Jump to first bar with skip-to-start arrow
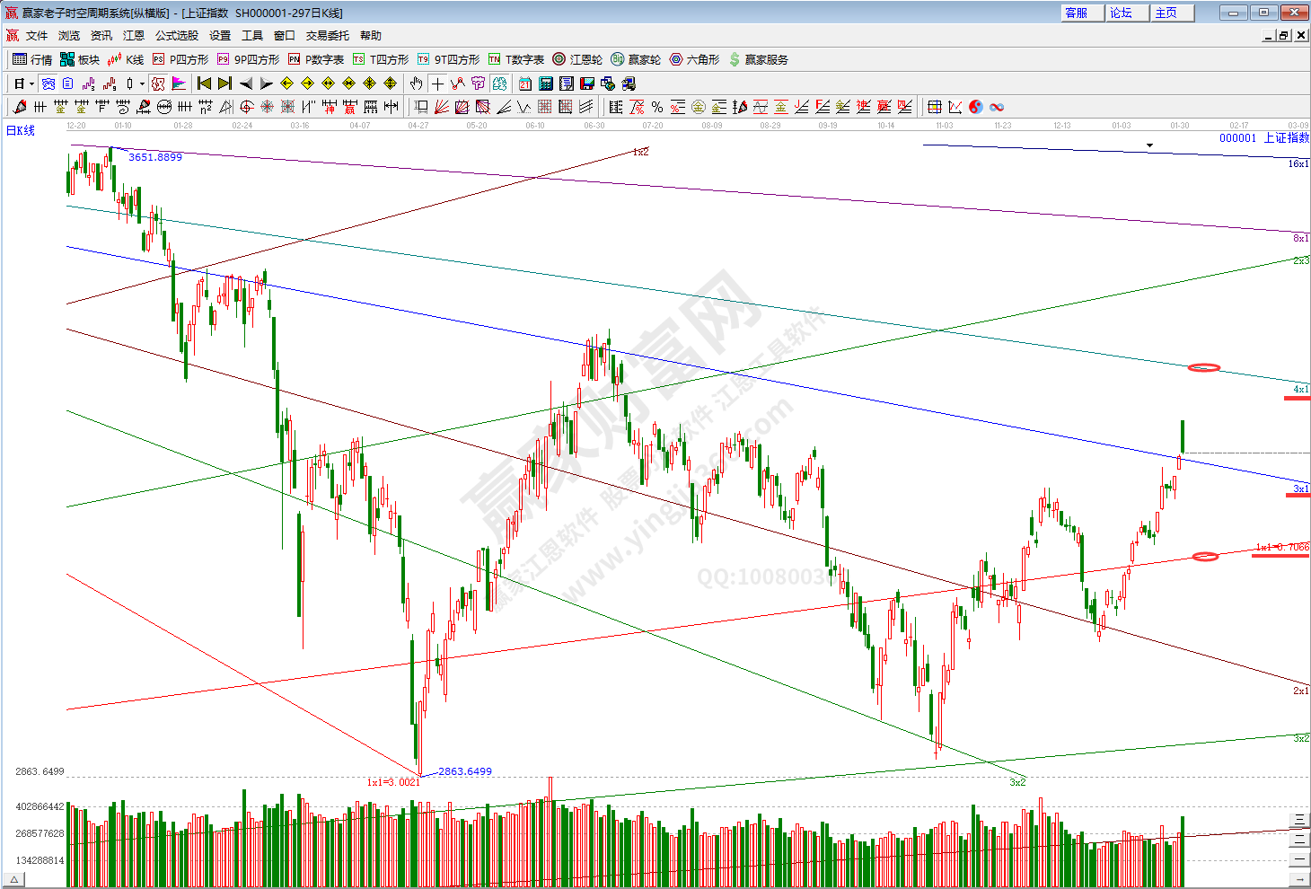 tap(205, 84)
